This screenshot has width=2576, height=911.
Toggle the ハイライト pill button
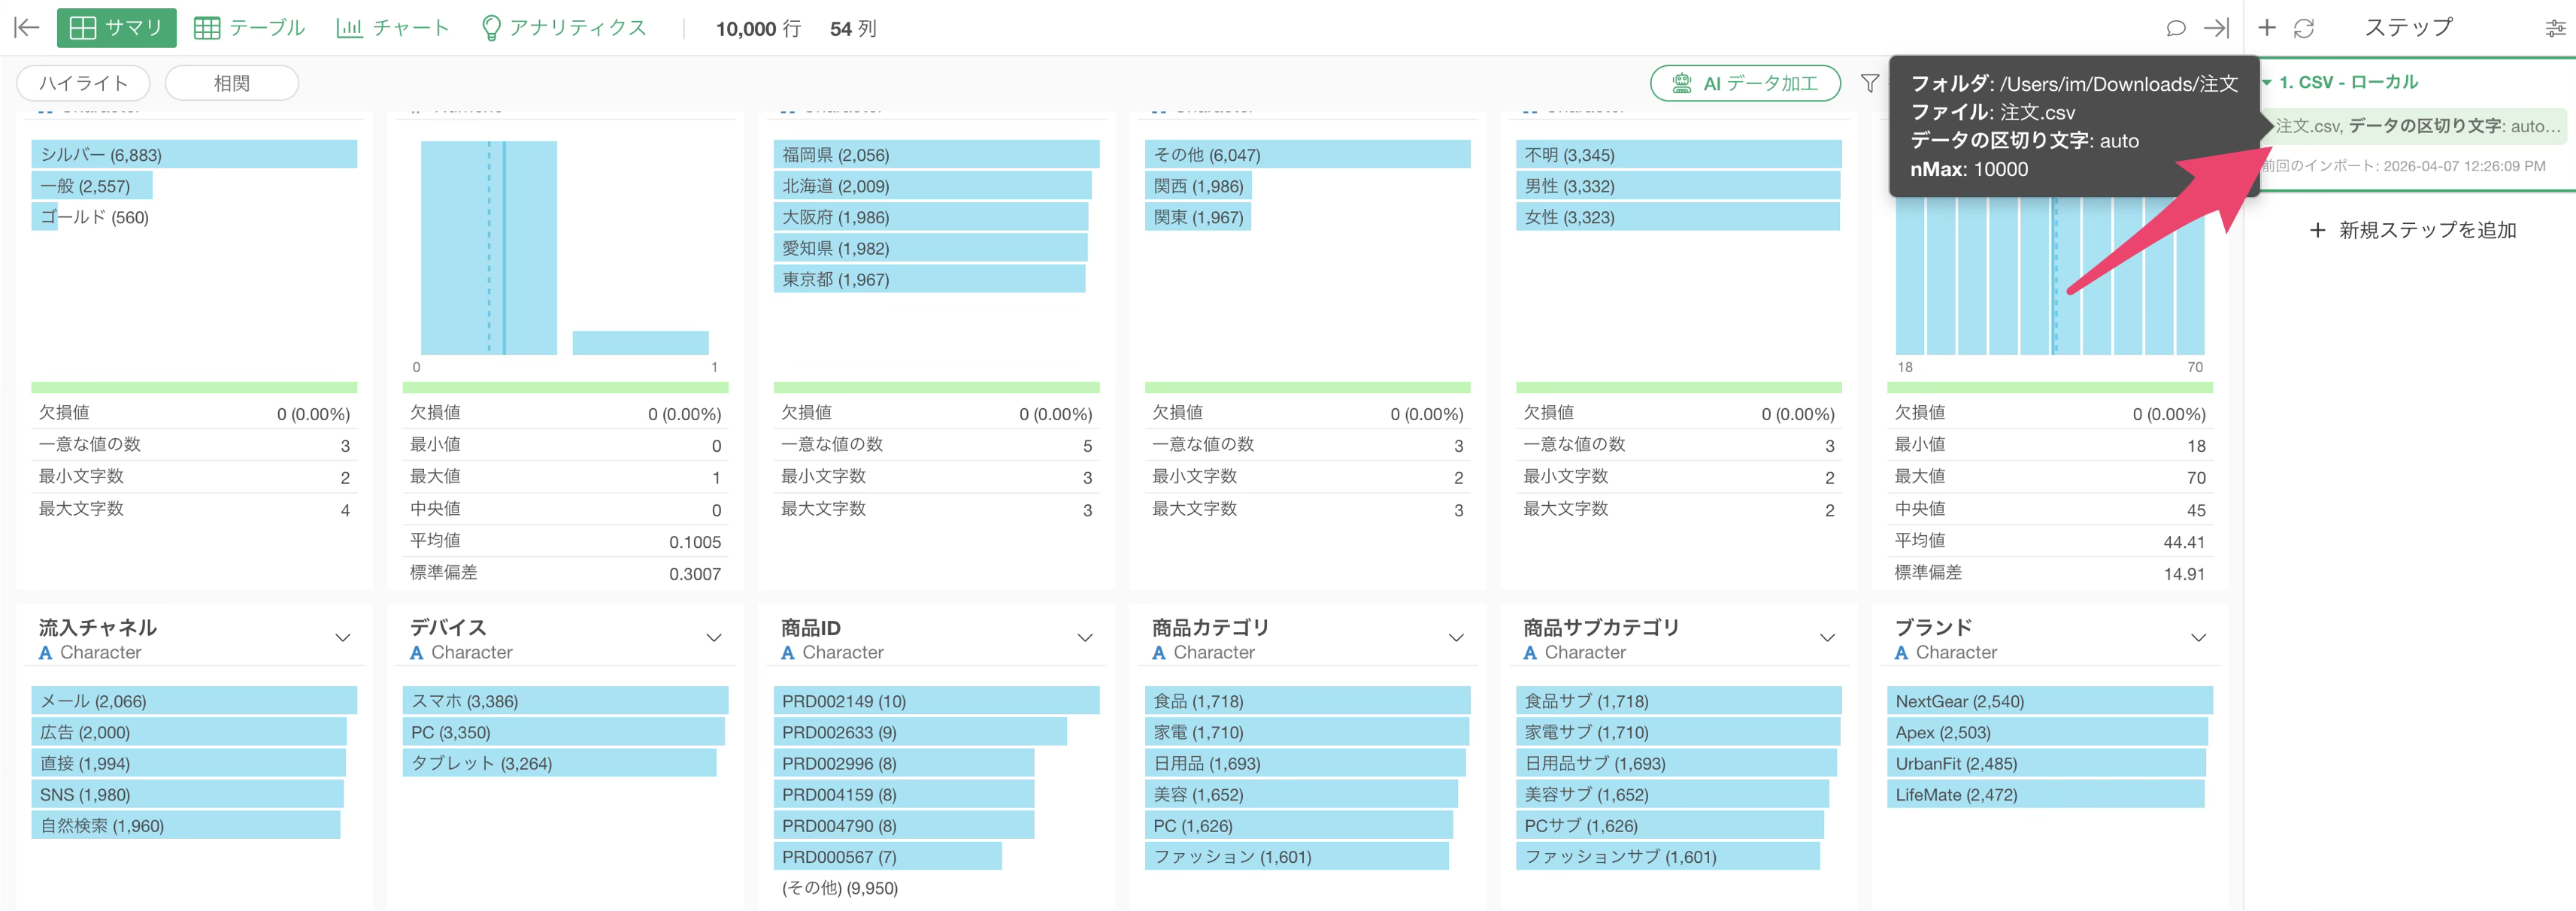point(83,83)
